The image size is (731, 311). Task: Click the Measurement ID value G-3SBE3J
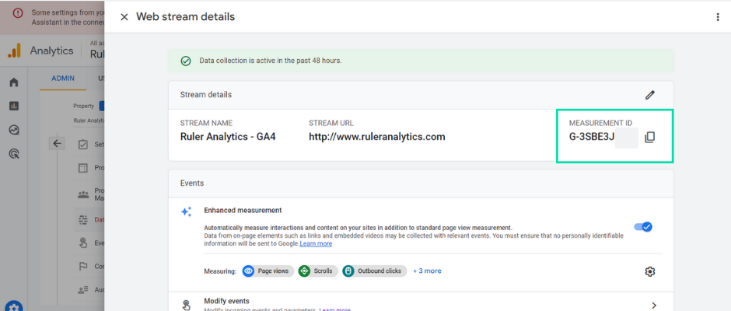[x=592, y=137]
